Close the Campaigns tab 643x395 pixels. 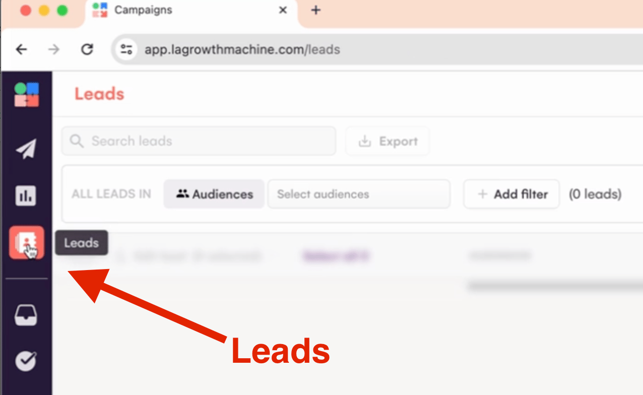pos(283,10)
